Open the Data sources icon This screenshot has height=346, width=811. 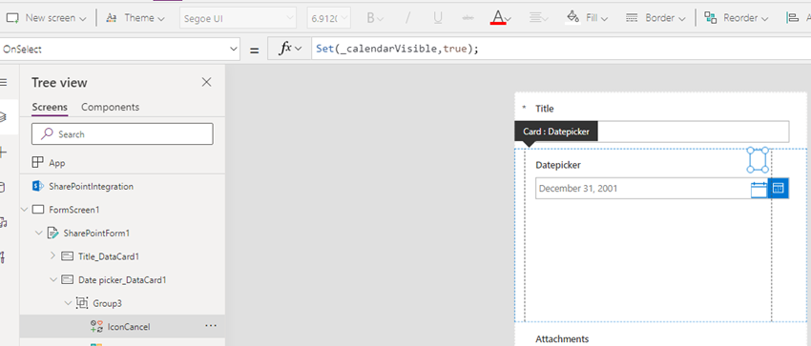[x=2, y=188]
